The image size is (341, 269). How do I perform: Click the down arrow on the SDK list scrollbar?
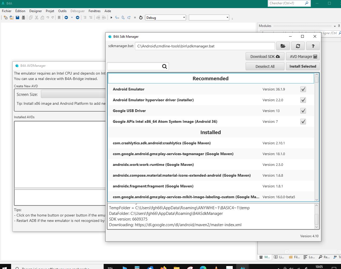pyautogui.click(x=317, y=200)
